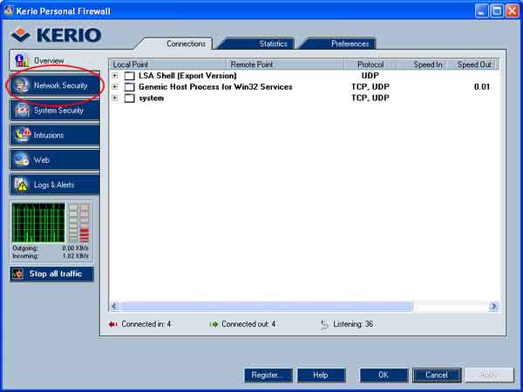Sort by the Remote Point column header
This screenshot has width=523, height=392.
(x=285, y=64)
